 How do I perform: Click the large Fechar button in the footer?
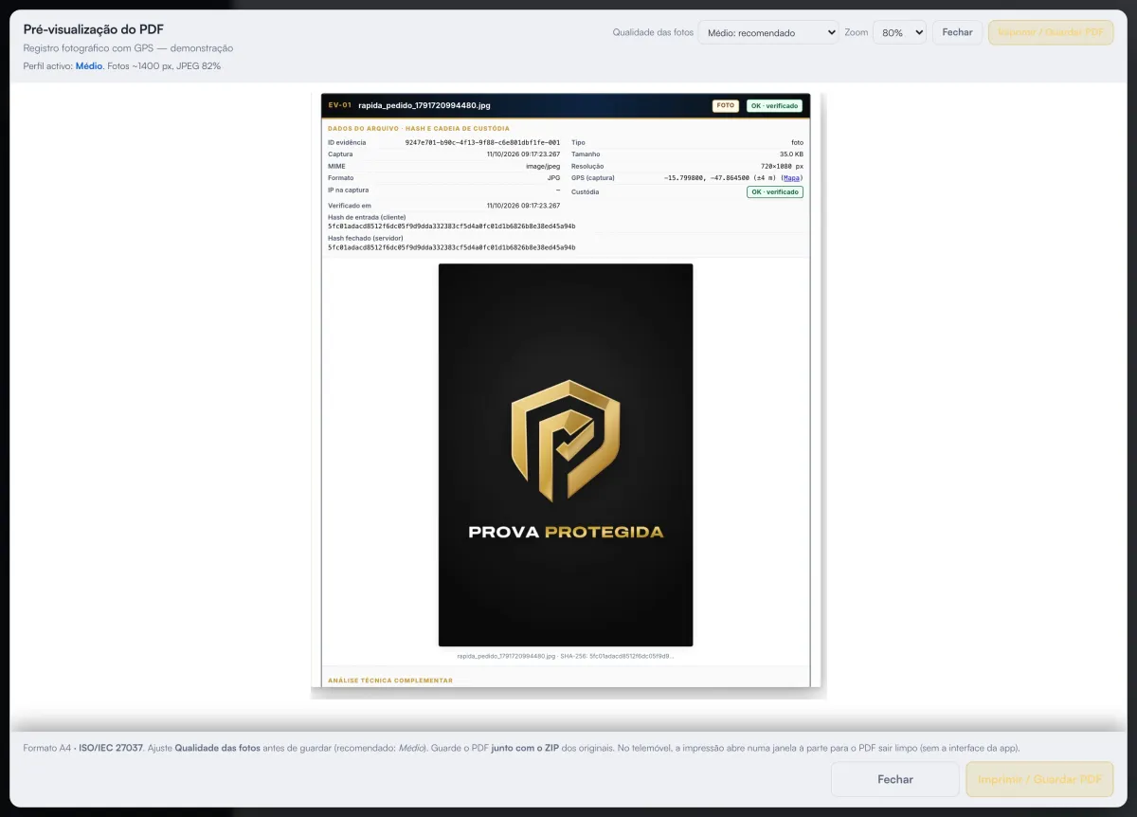click(x=895, y=779)
